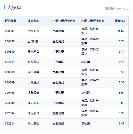Click weight value 7.18
133x134 pixels.
(121, 62)
